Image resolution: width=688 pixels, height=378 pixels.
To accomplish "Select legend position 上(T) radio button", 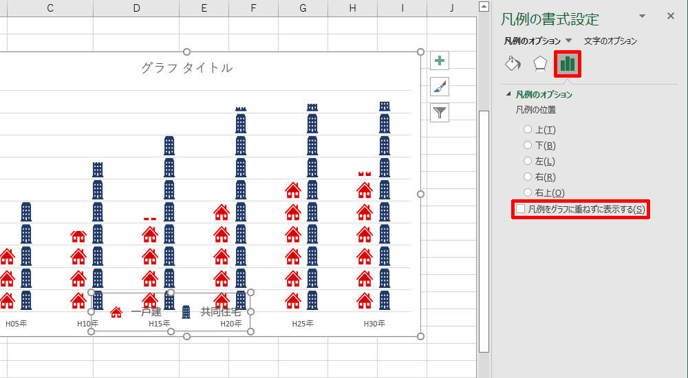I will (x=528, y=129).
